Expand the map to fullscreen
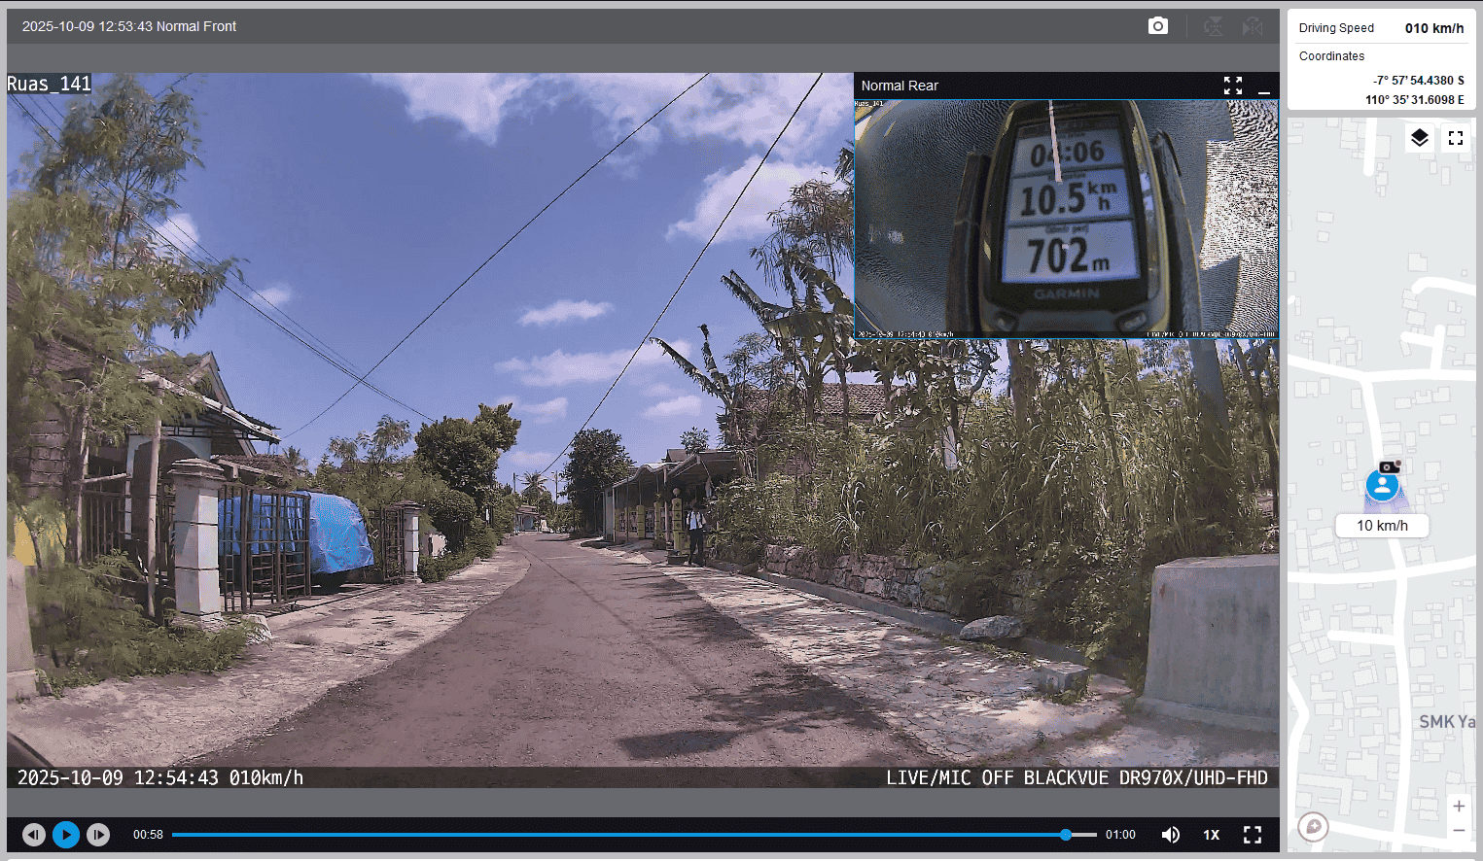1483x861 pixels. [1455, 138]
